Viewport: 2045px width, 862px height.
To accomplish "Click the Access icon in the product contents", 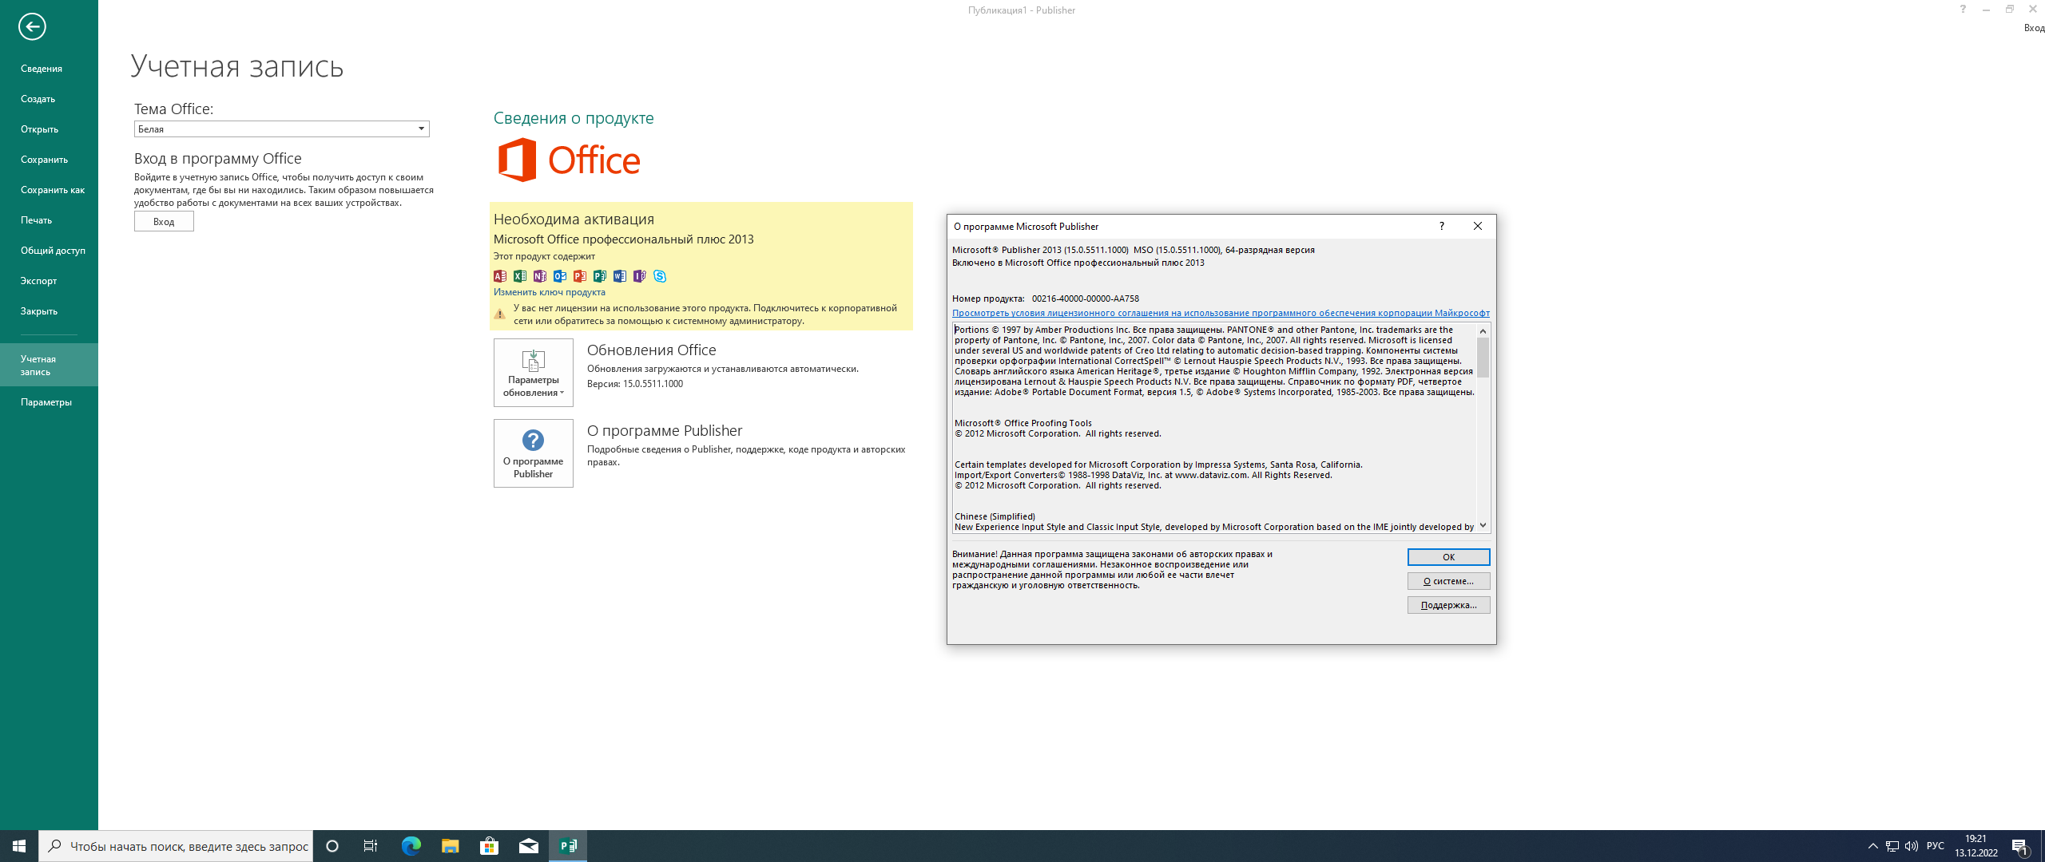I will click(500, 276).
